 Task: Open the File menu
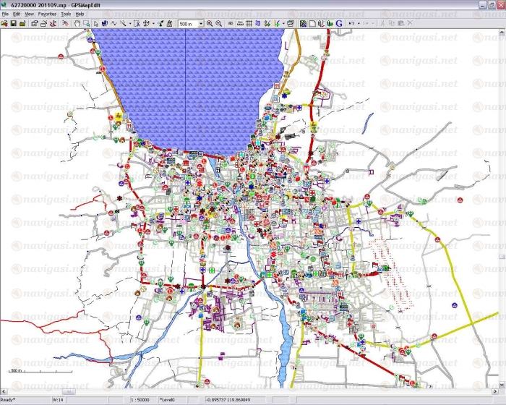coord(5,14)
